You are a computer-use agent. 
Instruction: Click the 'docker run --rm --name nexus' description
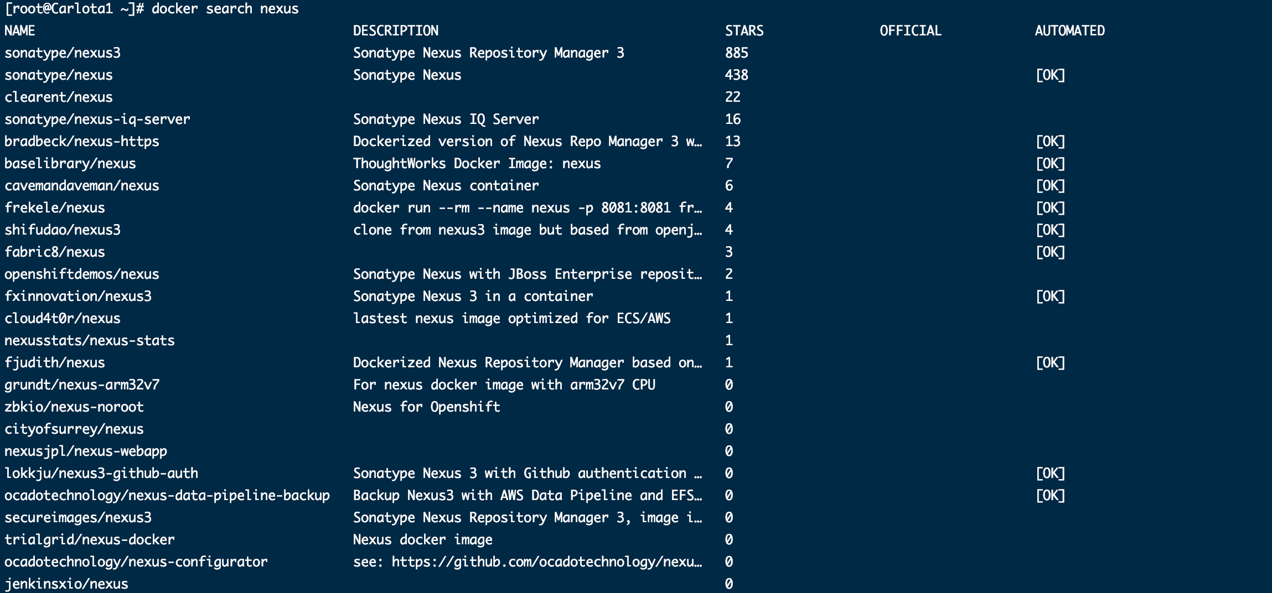tap(528, 208)
